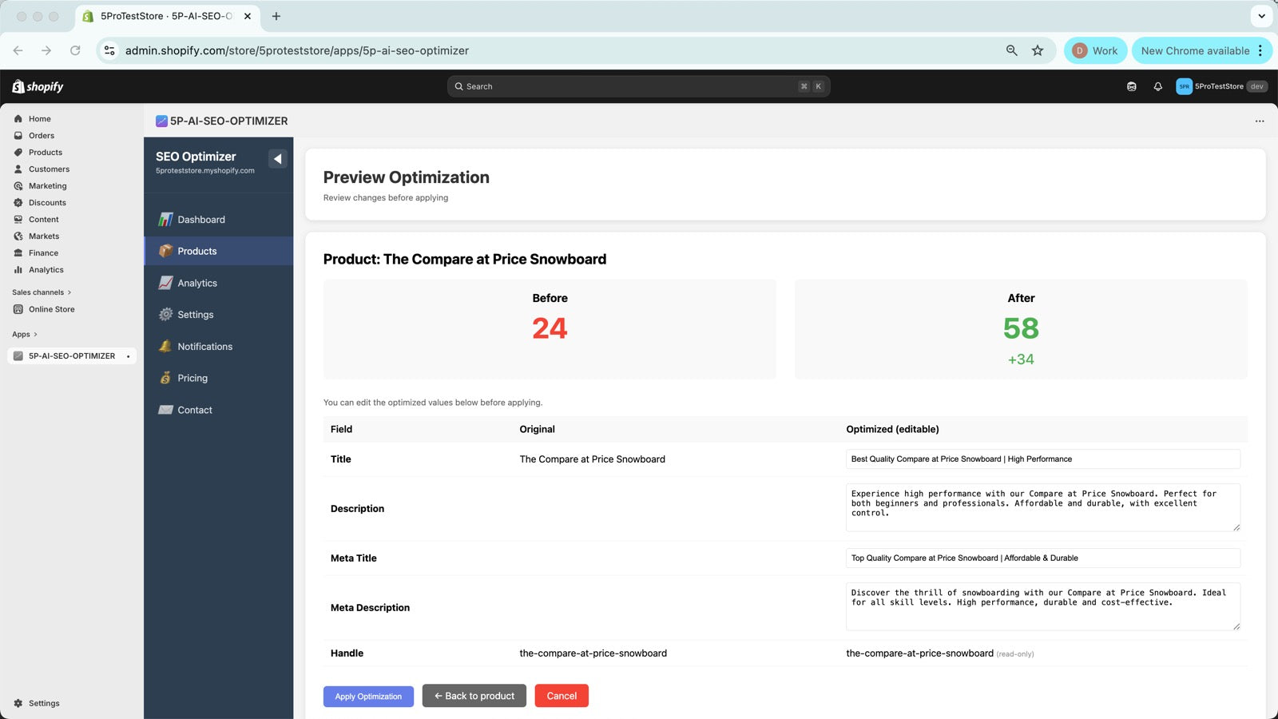Open Shopify admin Settings gear
Viewport: 1278px width, 719px height.
(37, 704)
